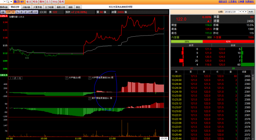Viewport: 256px width, 140px height.
Task: Go to previous date with left arrow
Action: [243, 12]
